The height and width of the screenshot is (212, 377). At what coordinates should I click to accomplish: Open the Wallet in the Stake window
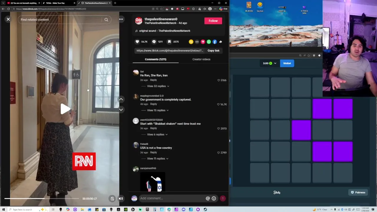point(287,63)
